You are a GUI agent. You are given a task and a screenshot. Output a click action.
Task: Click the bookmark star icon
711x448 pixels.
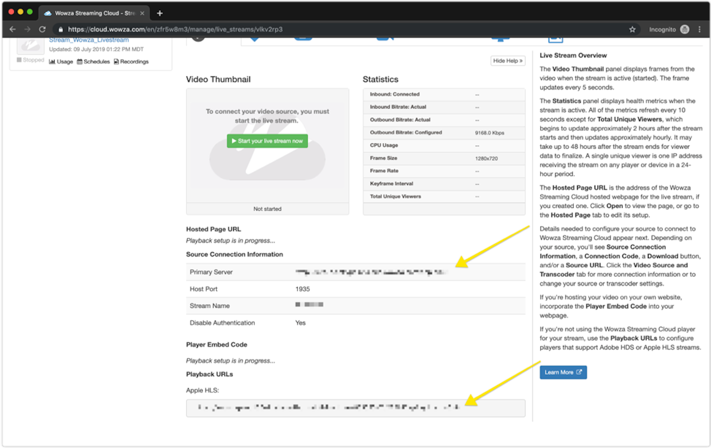coord(632,29)
